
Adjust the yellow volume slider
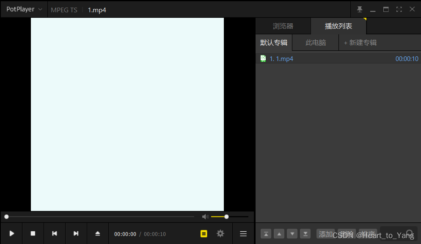click(x=230, y=216)
